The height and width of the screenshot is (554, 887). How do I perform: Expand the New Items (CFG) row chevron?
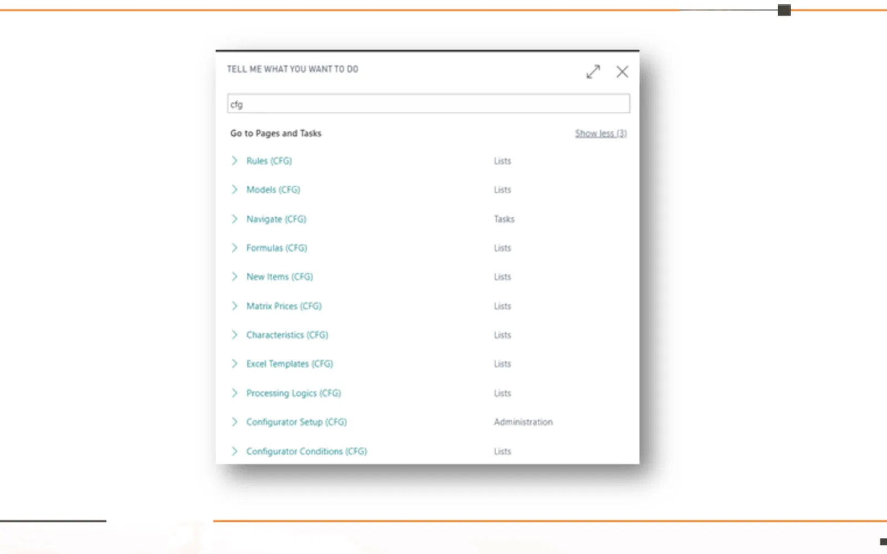235,276
